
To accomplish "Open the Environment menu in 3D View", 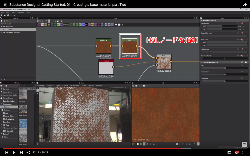I will [75, 86].
